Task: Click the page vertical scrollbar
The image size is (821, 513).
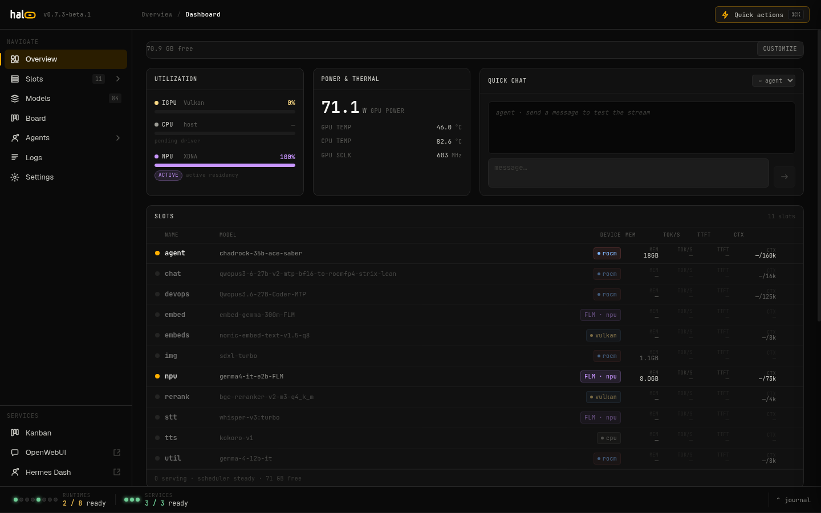Action: click(x=819, y=176)
